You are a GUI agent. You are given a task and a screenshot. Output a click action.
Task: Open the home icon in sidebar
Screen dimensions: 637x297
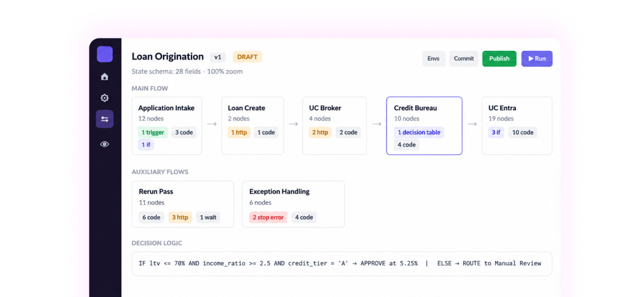coord(104,77)
